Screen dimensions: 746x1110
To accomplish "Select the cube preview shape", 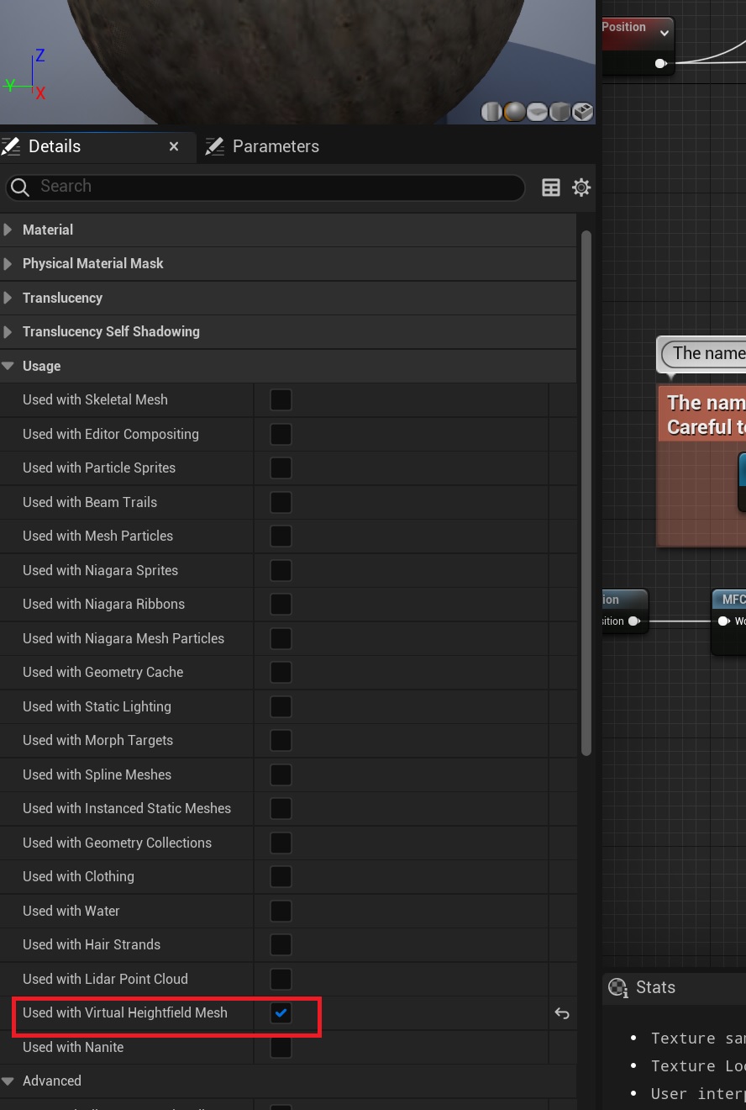I will (x=559, y=112).
